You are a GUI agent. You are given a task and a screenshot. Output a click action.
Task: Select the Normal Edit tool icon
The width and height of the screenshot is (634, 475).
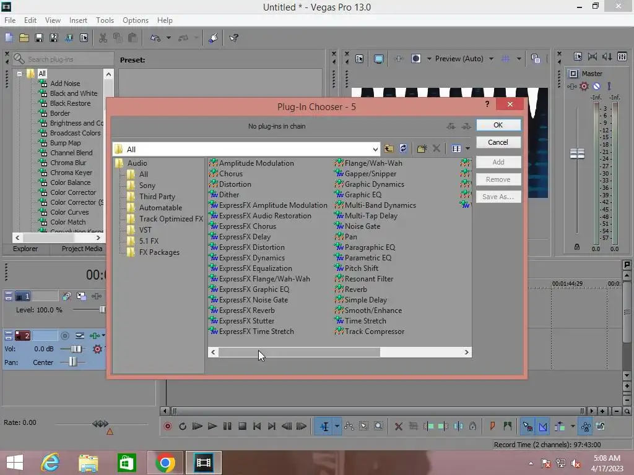tap(324, 426)
